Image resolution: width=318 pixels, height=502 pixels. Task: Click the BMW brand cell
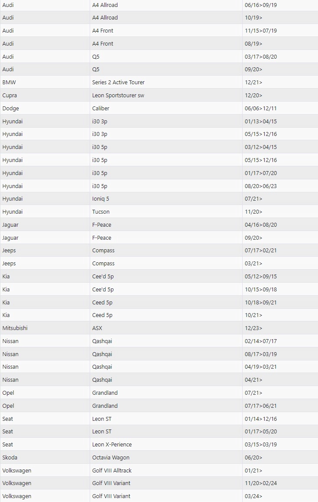9,83
